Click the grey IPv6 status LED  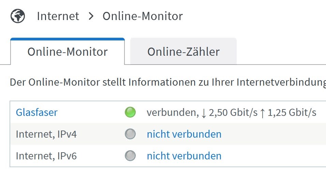130,156
